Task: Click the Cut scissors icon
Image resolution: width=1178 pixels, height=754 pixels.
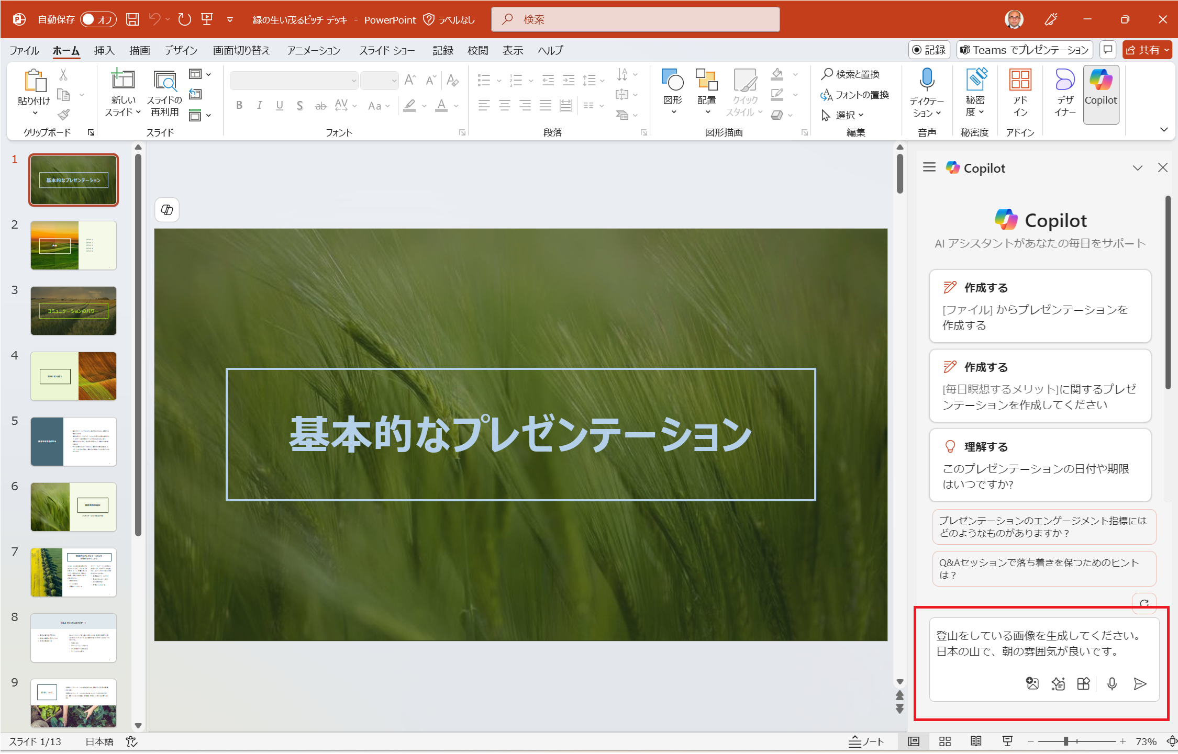Action: [63, 75]
